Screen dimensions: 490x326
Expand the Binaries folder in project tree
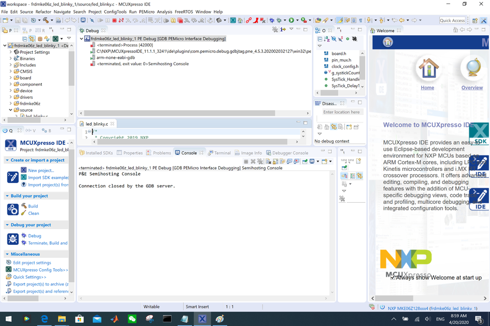(x=11, y=58)
